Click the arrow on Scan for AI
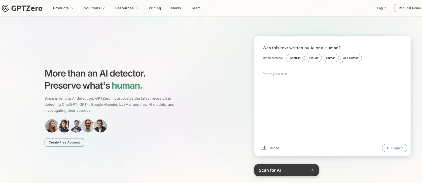The width and height of the screenshot is (422, 183). click(x=312, y=170)
